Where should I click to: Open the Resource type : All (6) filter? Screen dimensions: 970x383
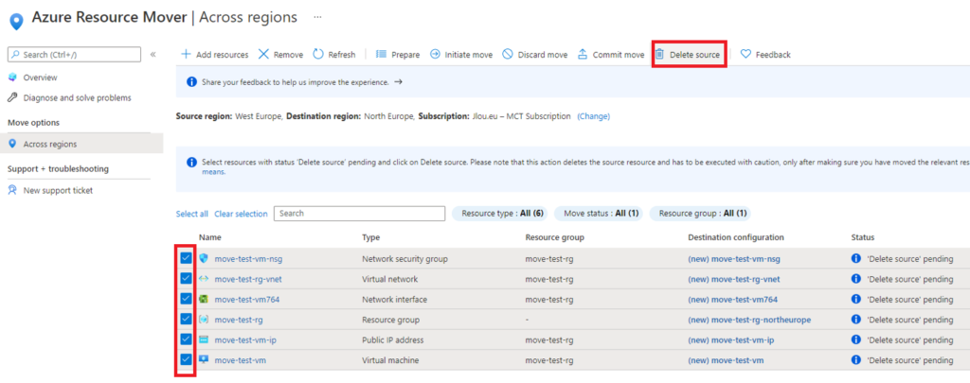[x=502, y=213]
